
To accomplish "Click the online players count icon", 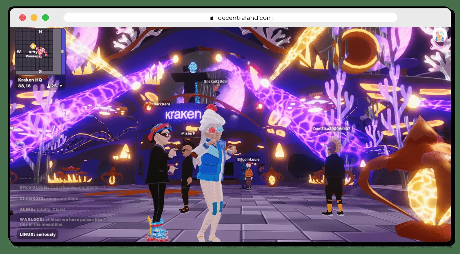I will click(49, 86).
